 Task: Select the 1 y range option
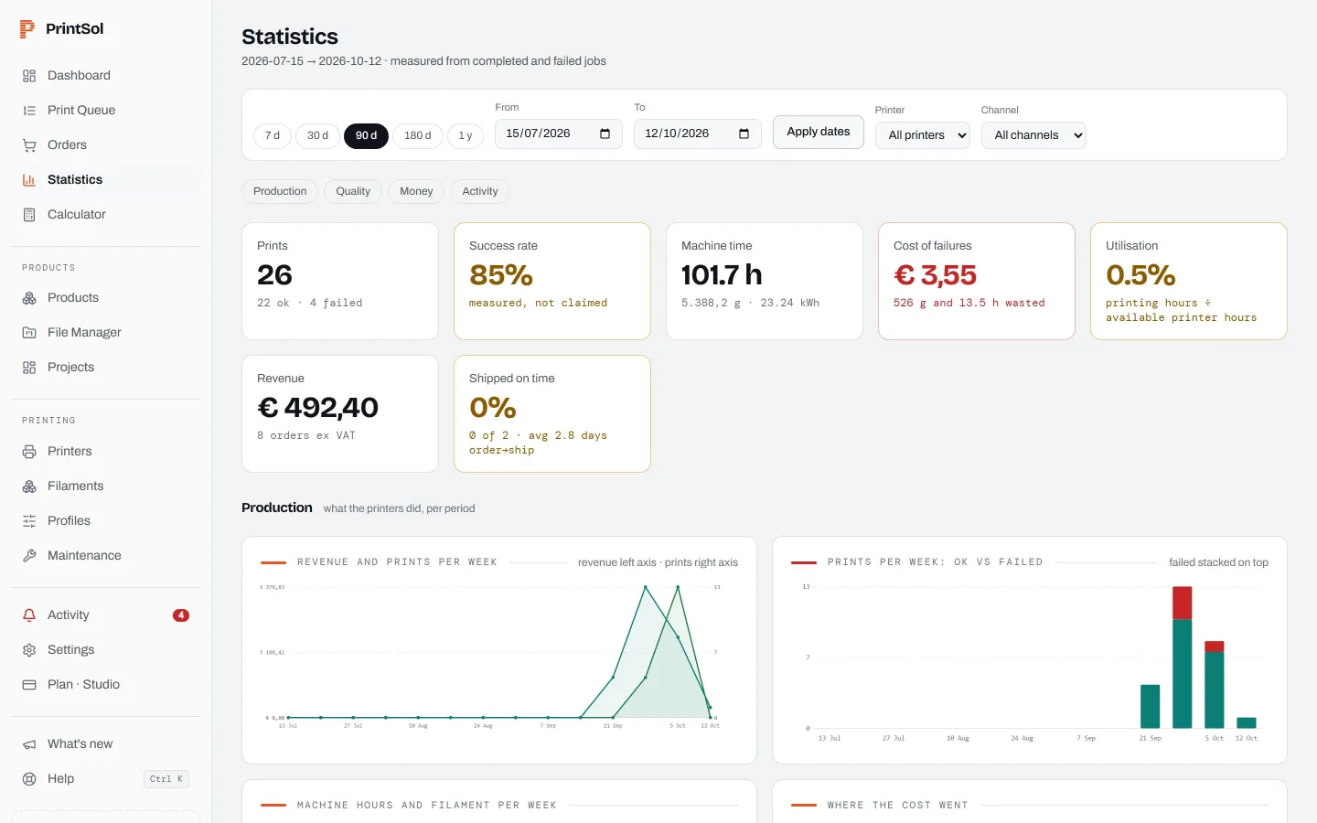(x=466, y=135)
